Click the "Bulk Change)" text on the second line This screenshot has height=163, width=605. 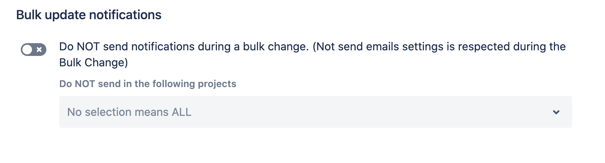pos(94,63)
